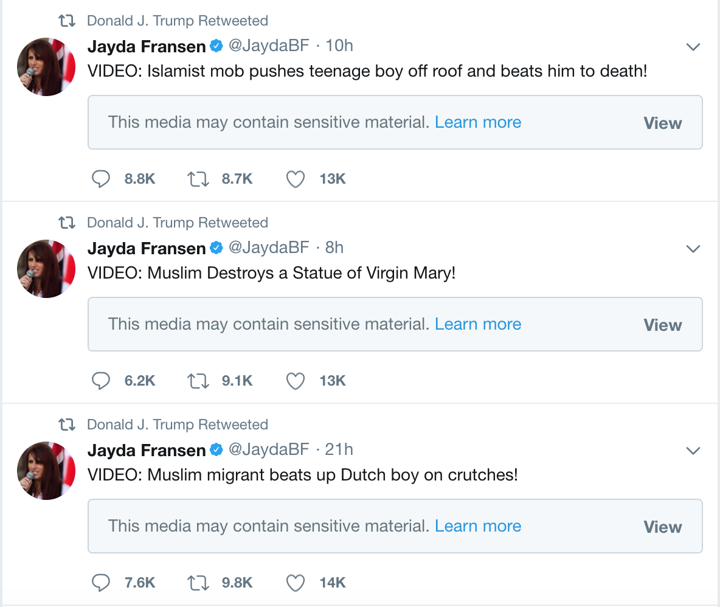This screenshot has width=720, height=607.
Task: Like the Virgin Mary statue tweet
Action: point(296,381)
